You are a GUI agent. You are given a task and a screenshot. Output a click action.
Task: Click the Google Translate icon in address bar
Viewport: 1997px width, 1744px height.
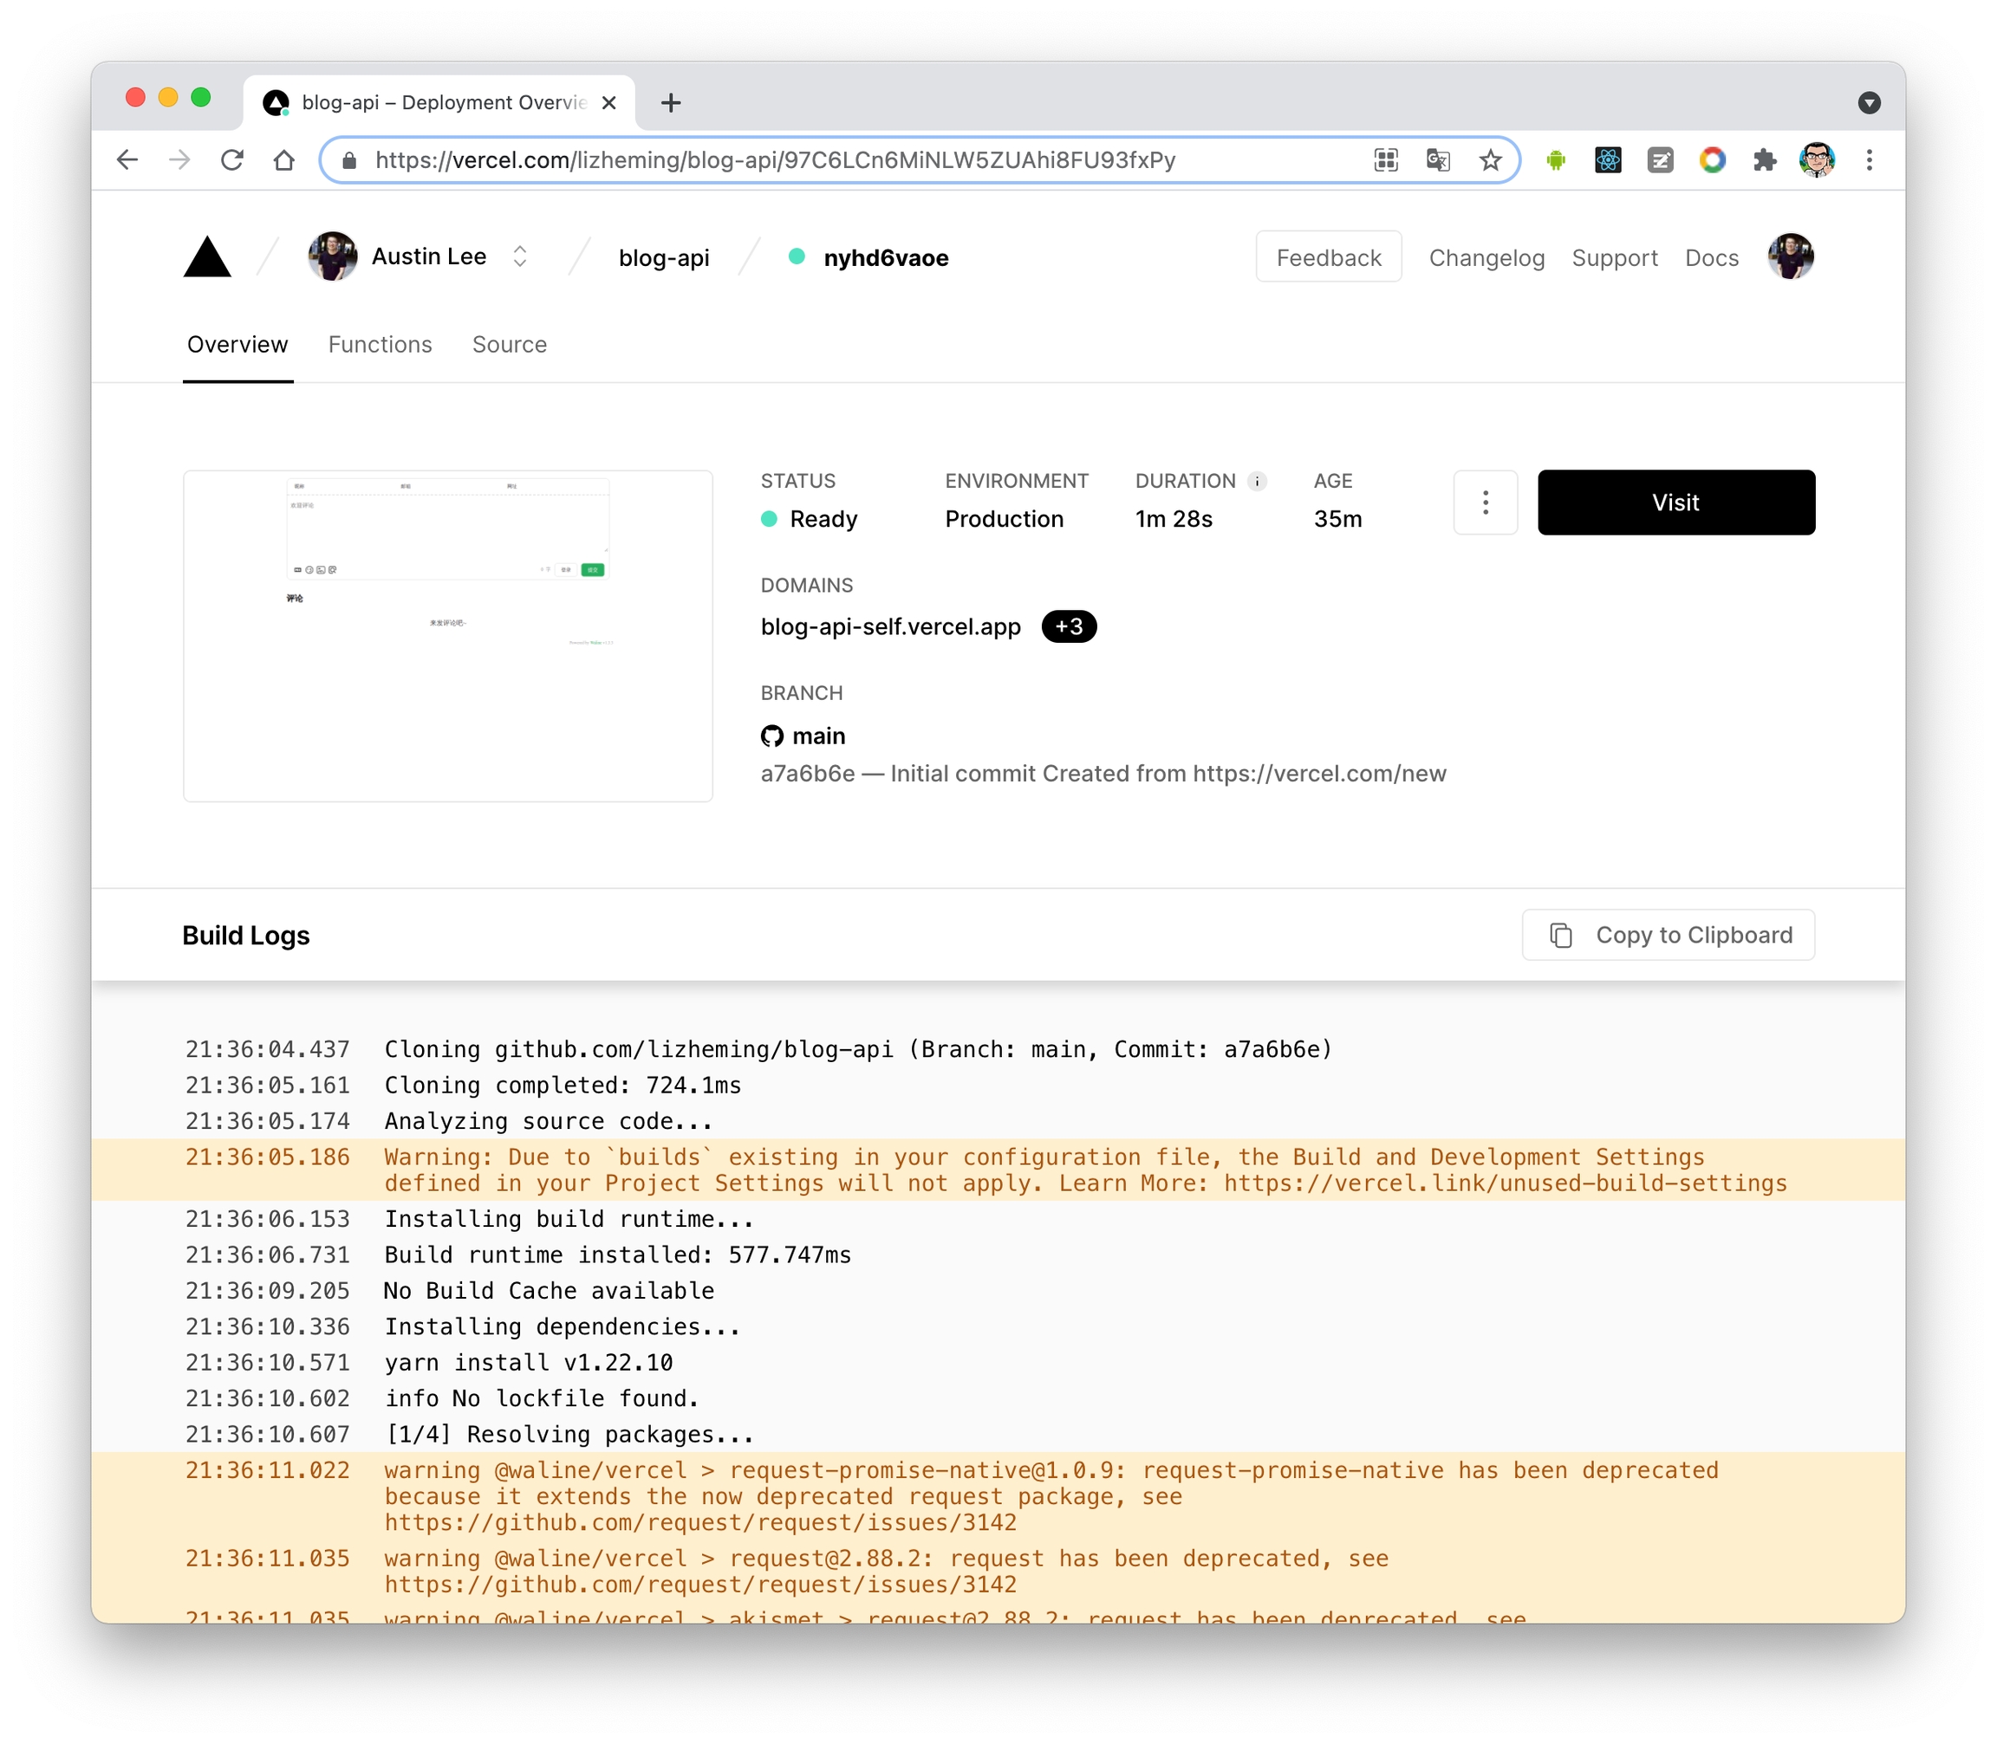pos(1437,160)
